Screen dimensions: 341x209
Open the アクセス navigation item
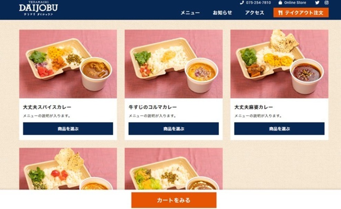pyautogui.click(x=255, y=13)
